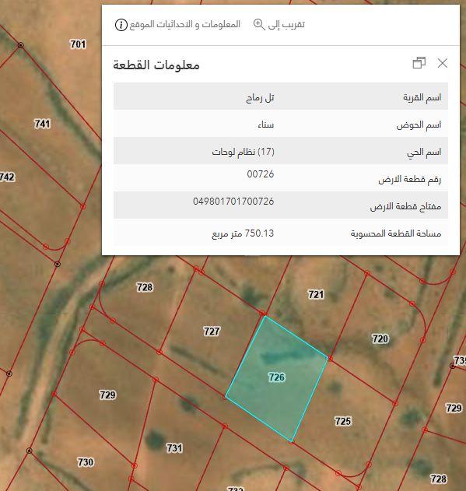This screenshot has height=491, width=466.
Task: Click the 'اسم القرية' field label
Action: coord(422,98)
